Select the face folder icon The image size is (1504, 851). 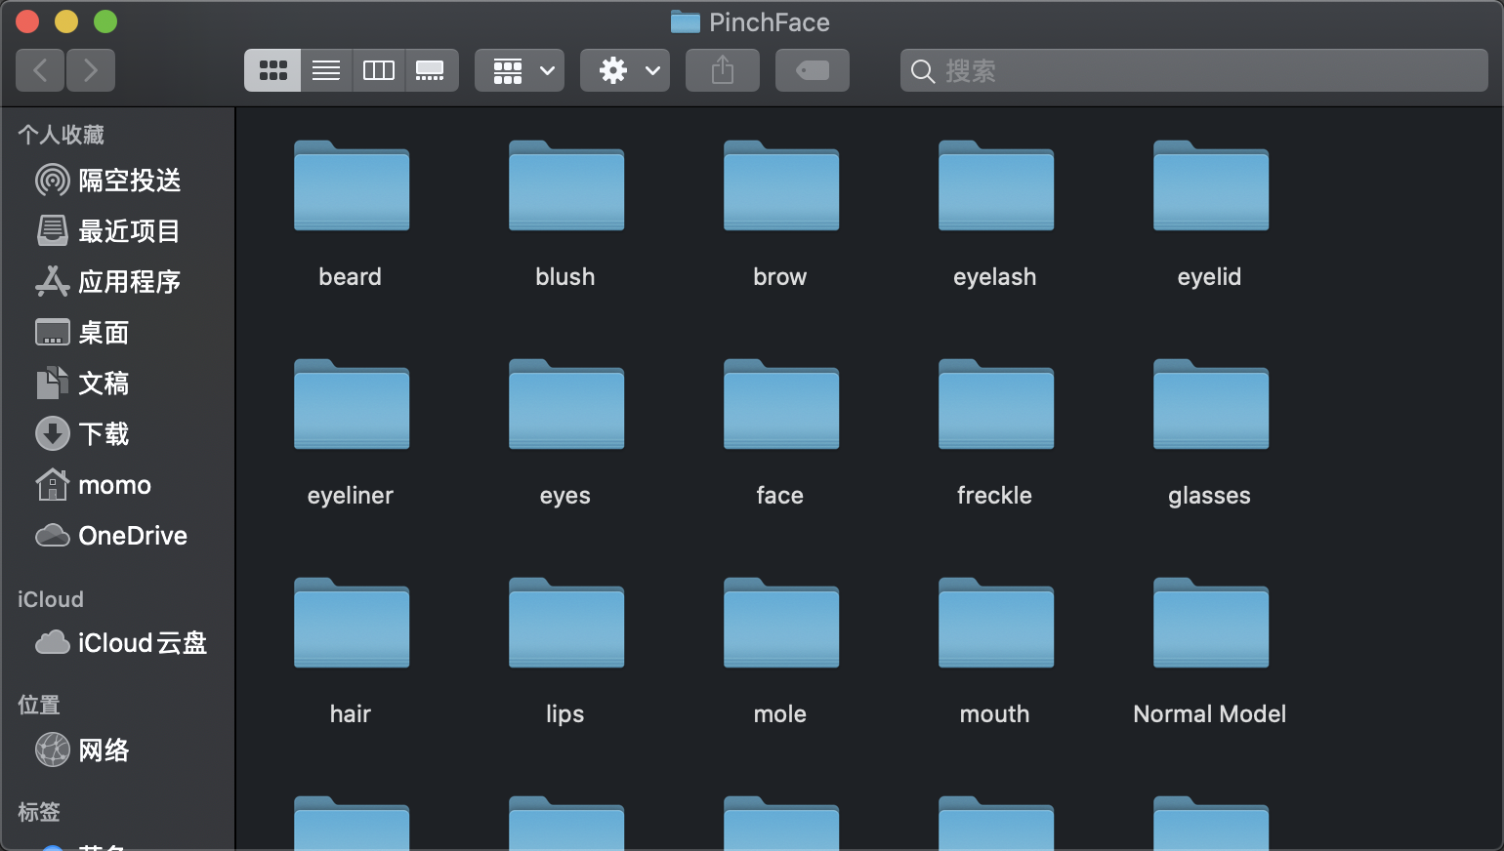coord(781,404)
